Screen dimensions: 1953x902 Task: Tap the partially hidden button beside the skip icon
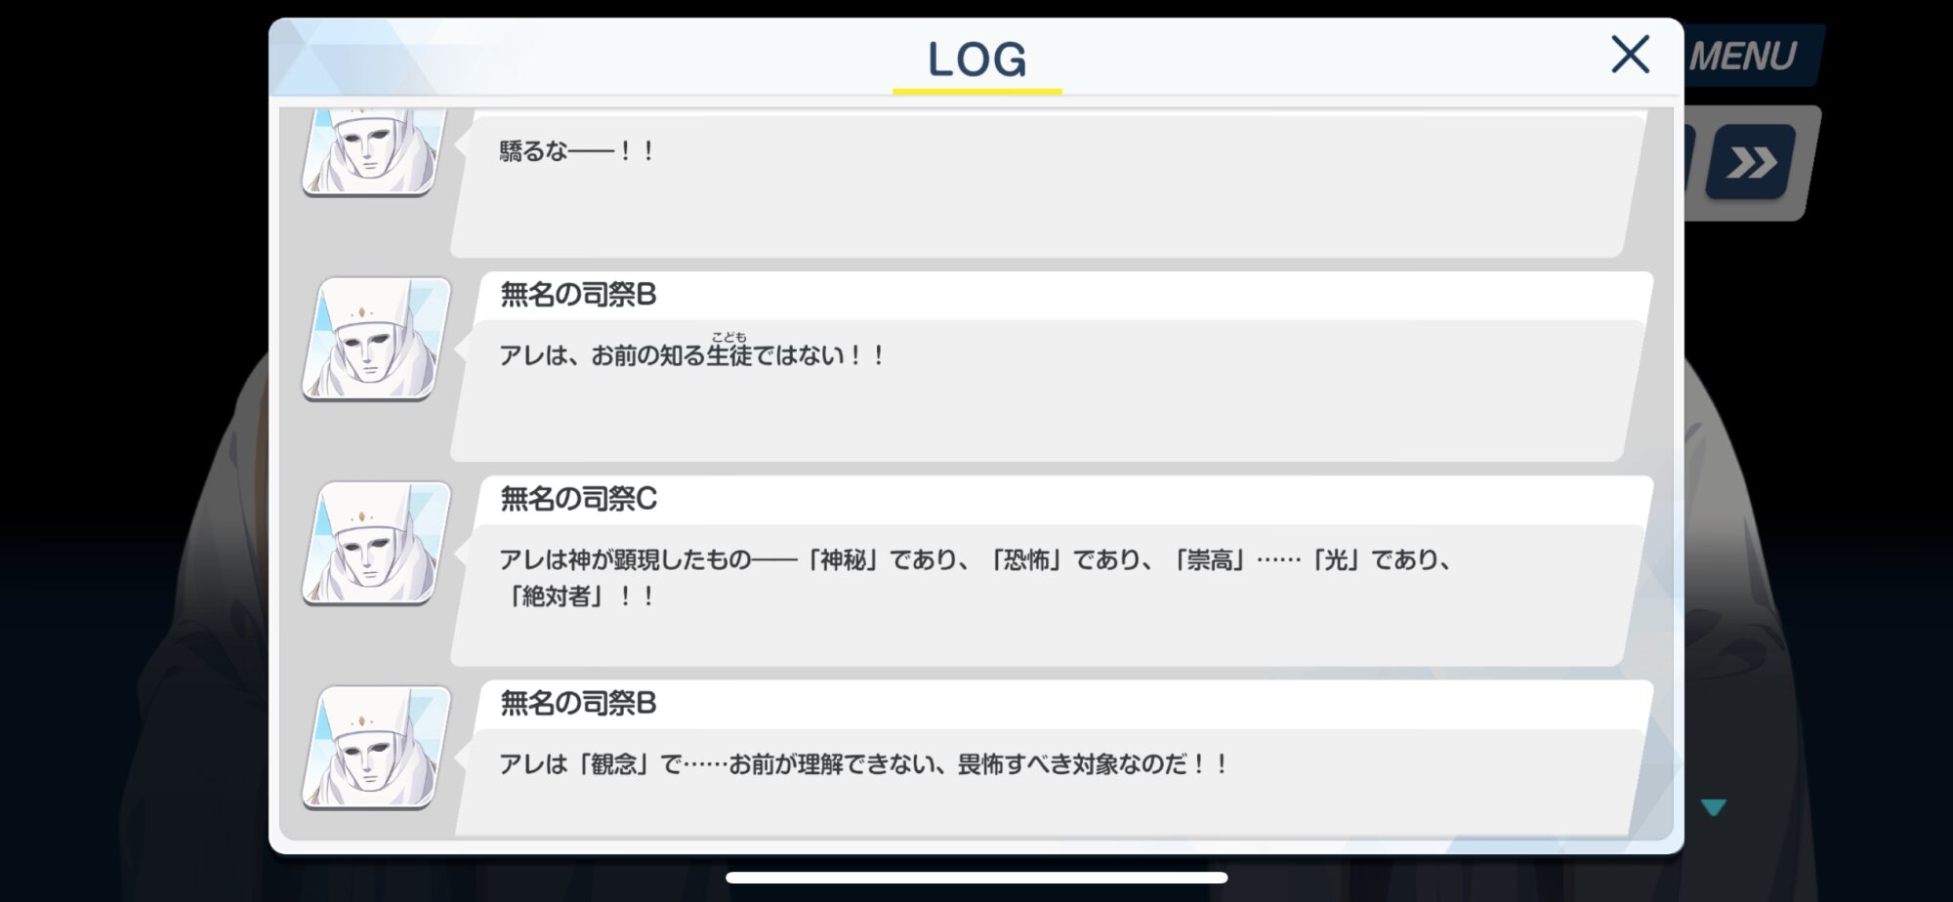pos(1692,162)
